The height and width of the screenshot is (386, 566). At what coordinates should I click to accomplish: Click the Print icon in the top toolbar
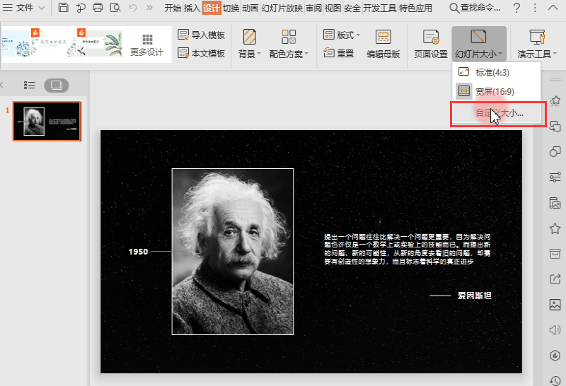(x=98, y=8)
